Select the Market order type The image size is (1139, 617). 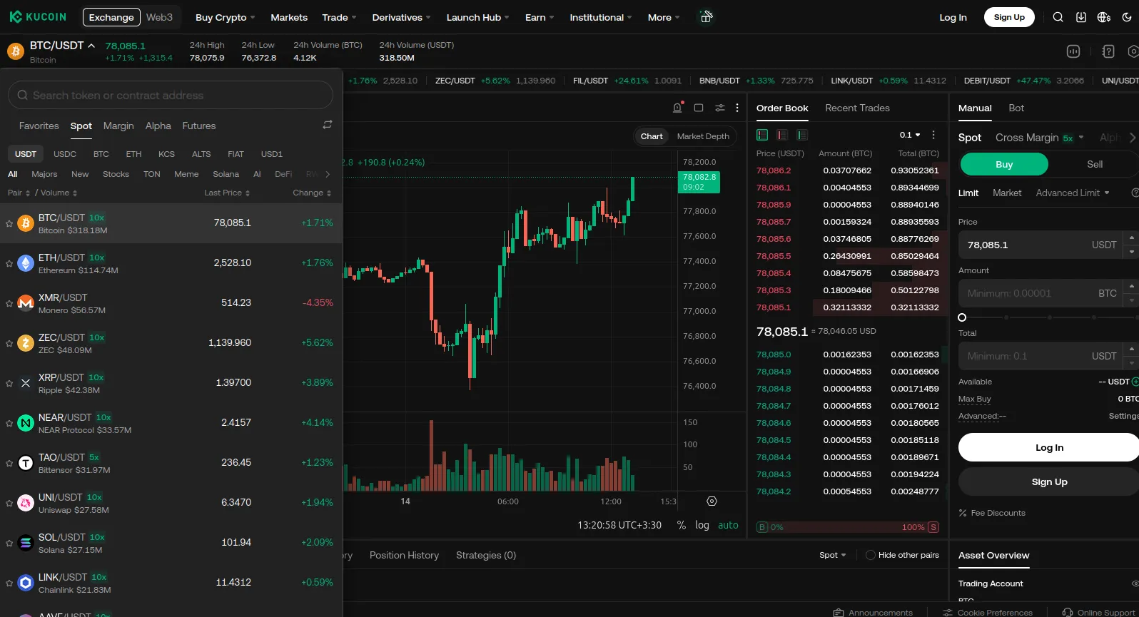click(x=1007, y=193)
